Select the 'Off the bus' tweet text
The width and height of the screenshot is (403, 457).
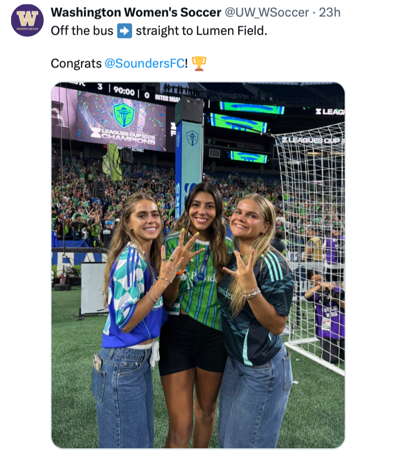click(x=82, y=30)
